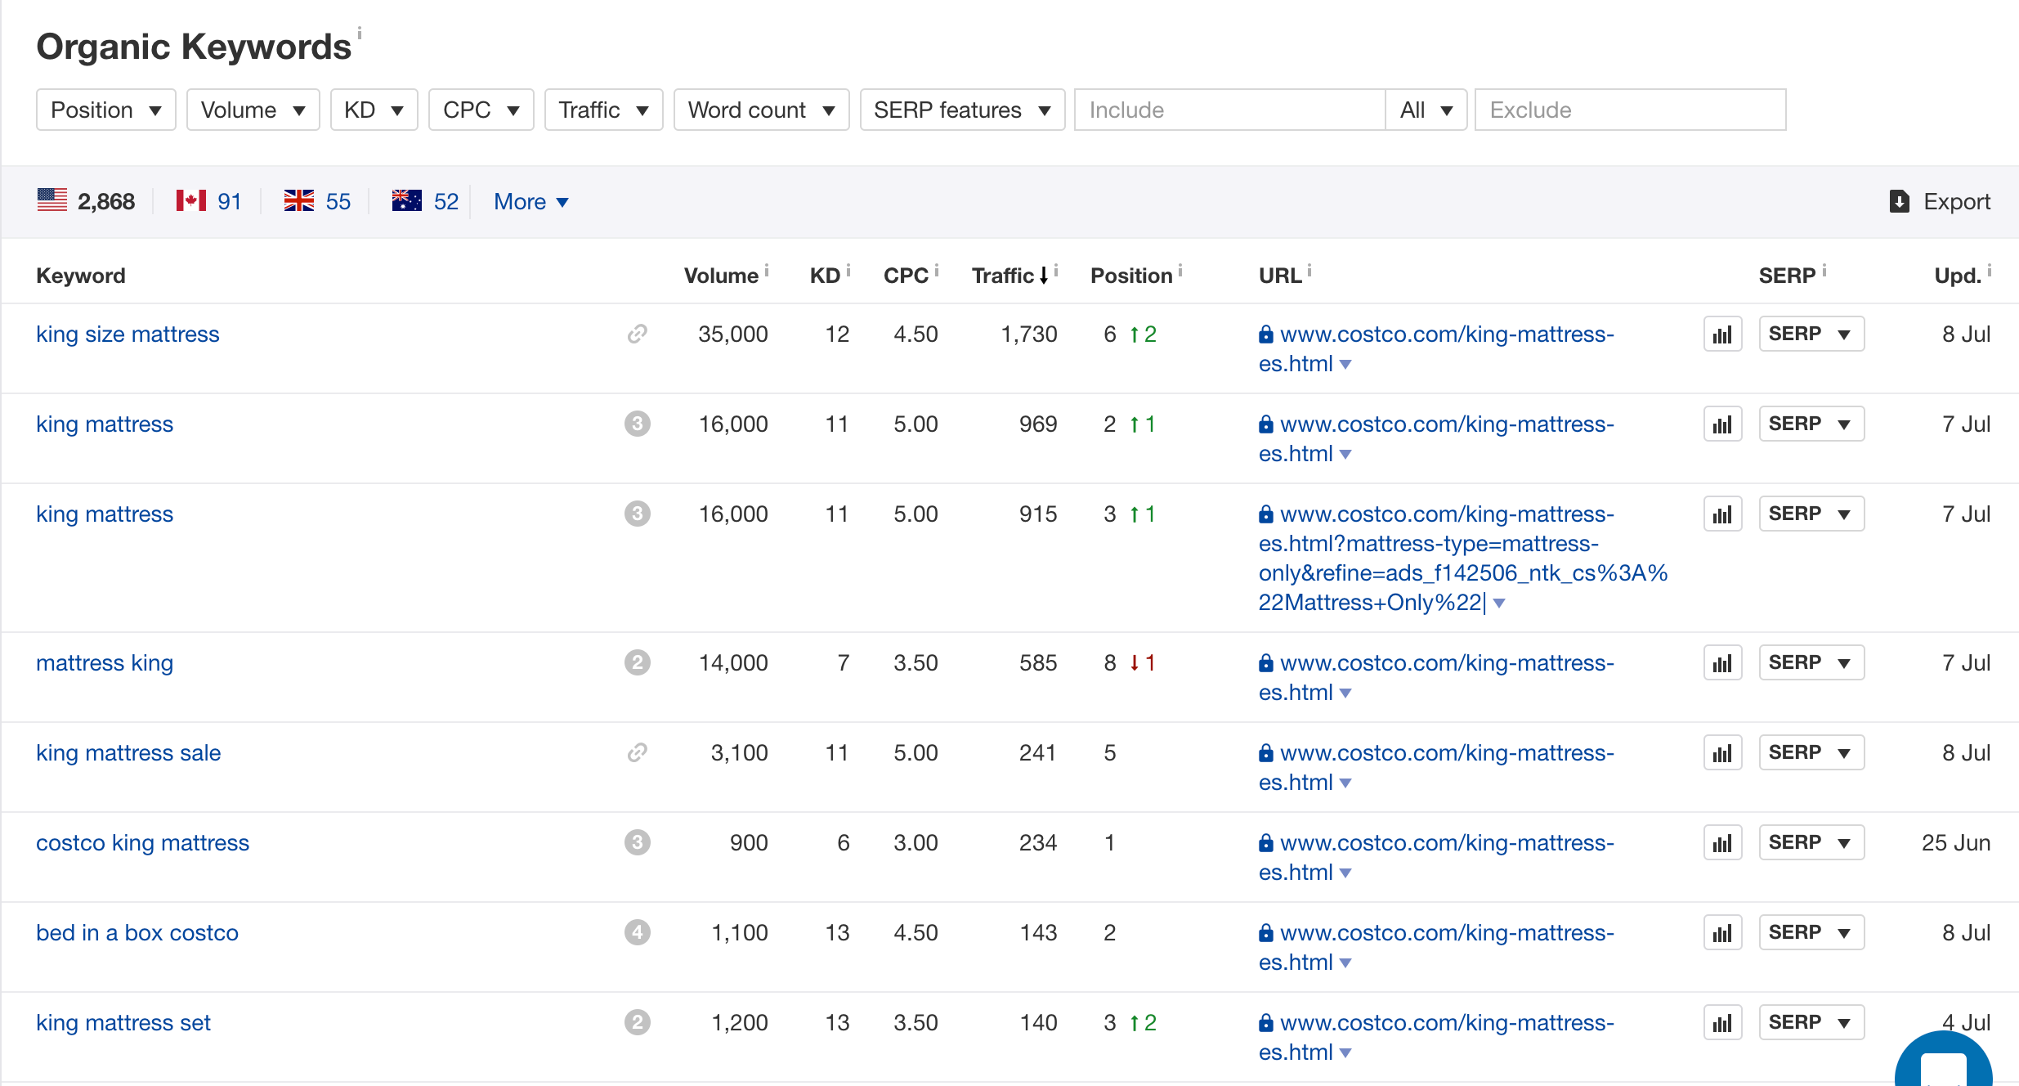Image resolution: width=2019 pixels, height=1086 pixels.
Task: Click info icon next to Organic Keywords title
Action: [x=360, y=34]
